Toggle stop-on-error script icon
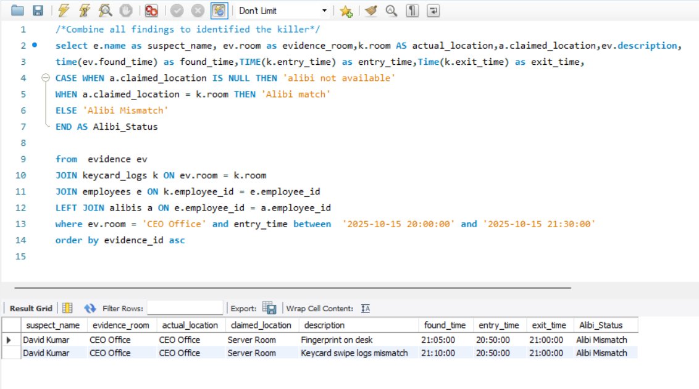This screenshot has height=389, width=699. [x=151, y=10]
